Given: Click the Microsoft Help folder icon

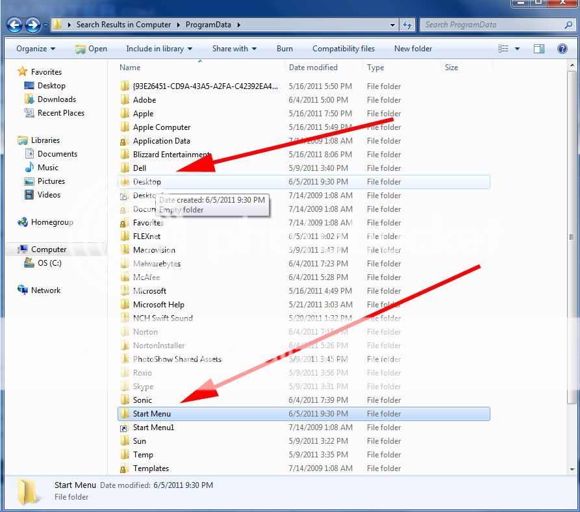Looking at the screenshot, I should [x=125, y=305].
